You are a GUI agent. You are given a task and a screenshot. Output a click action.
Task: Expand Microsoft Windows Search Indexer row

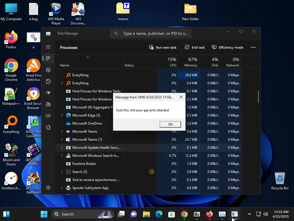(62, 156)
